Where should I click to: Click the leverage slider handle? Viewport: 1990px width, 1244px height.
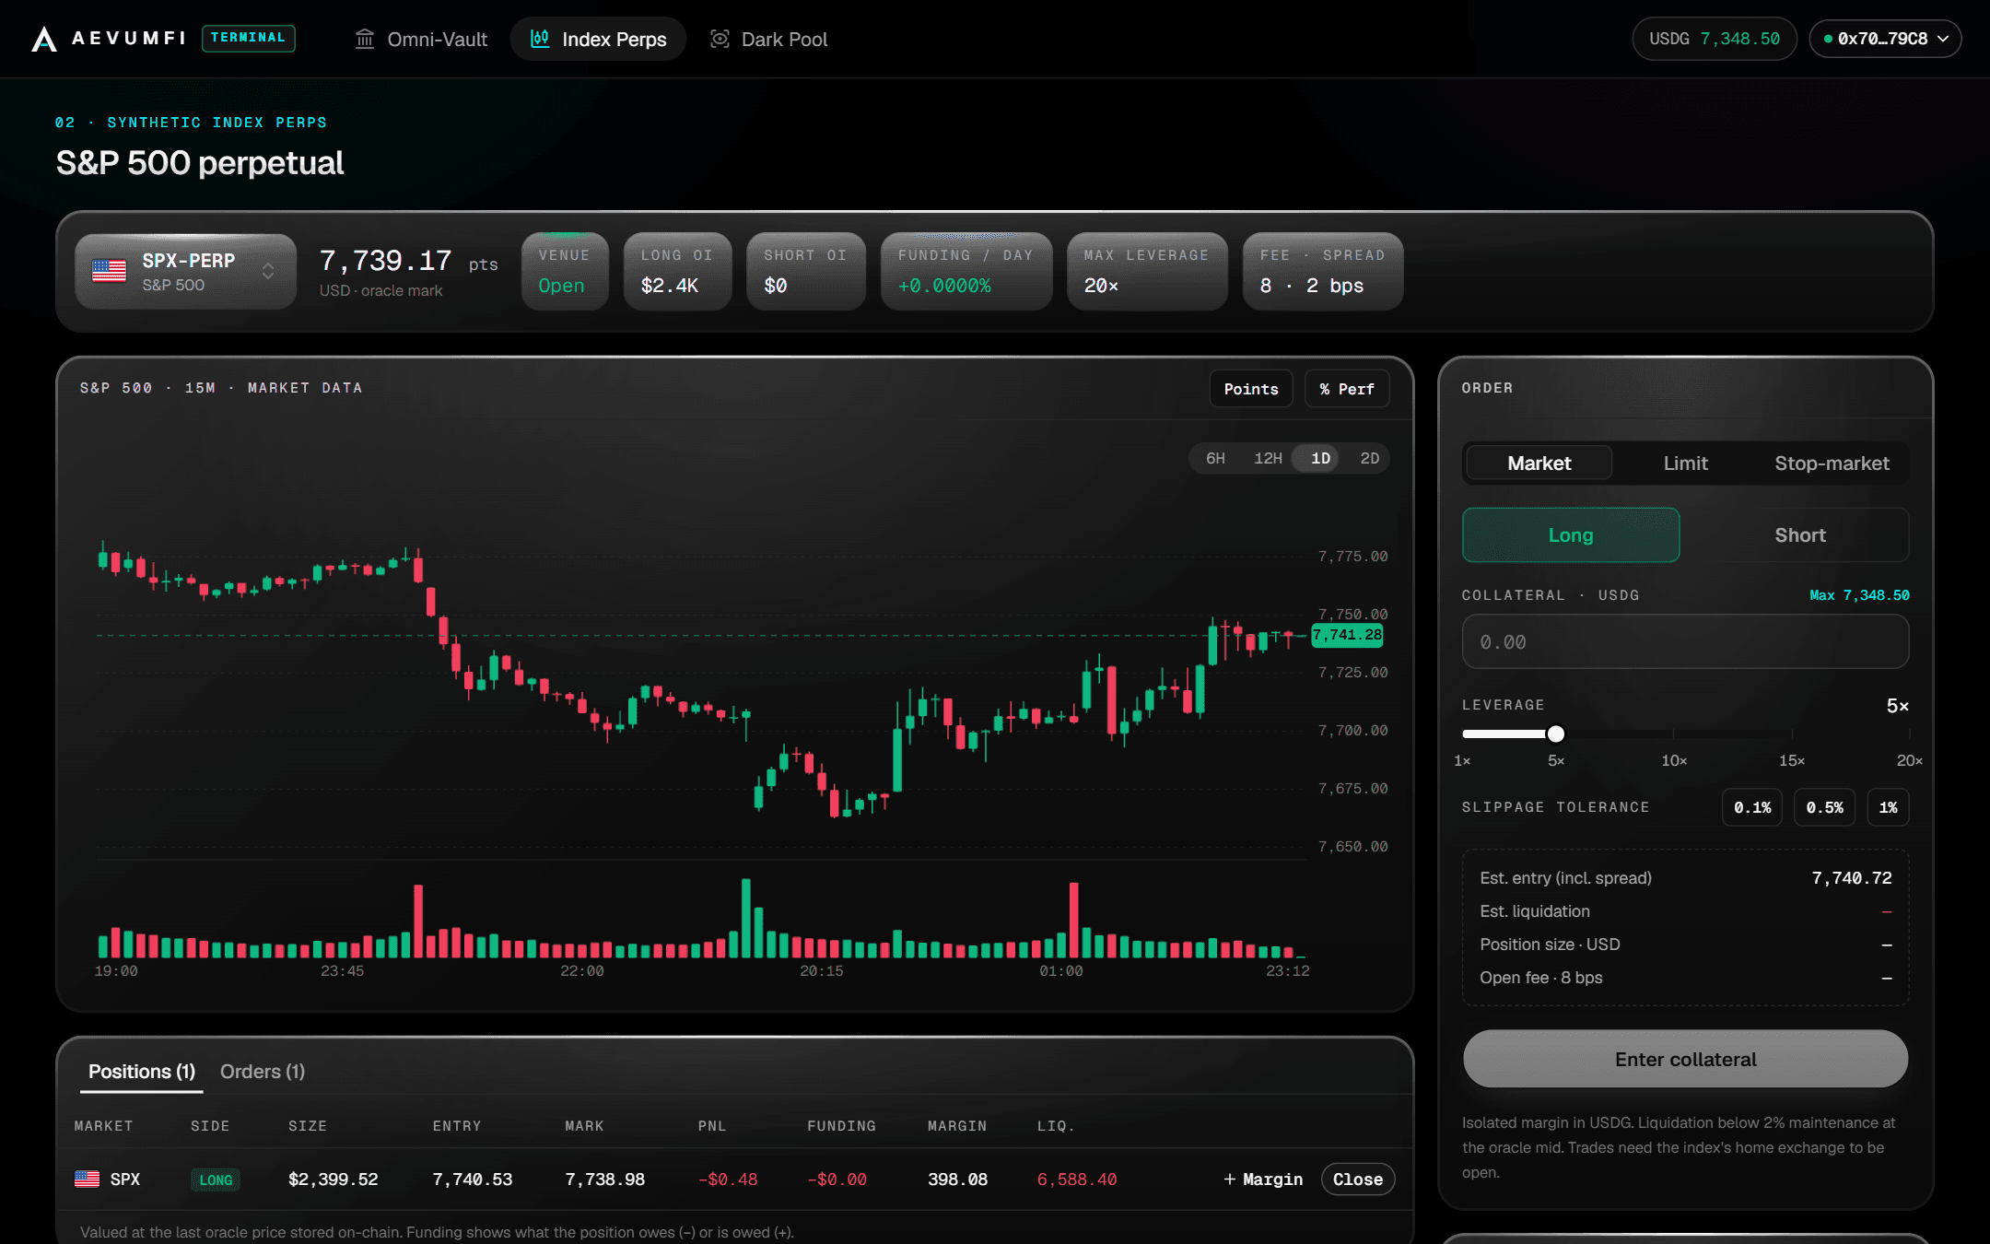point(1556,733)
